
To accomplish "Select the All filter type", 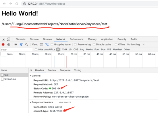I will click(x=58, y=49).
